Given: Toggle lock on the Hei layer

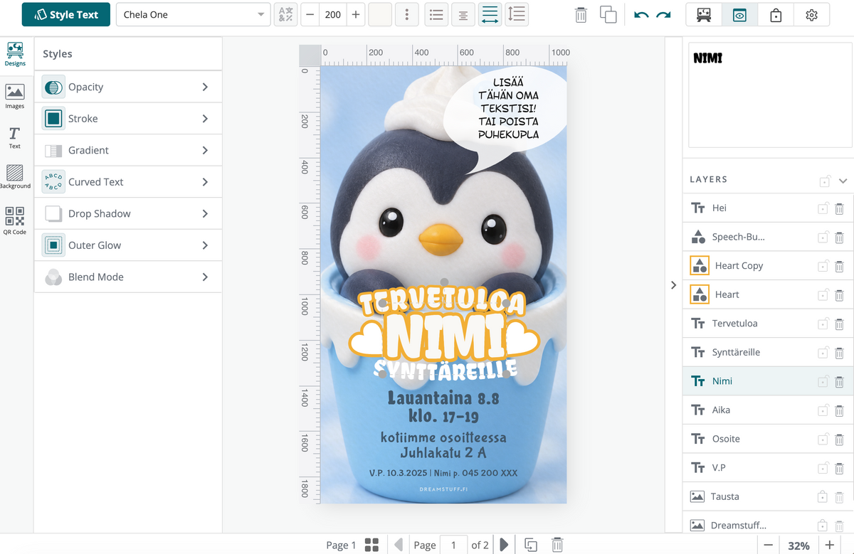Looking at the screenshot, I should coord(823,208).
